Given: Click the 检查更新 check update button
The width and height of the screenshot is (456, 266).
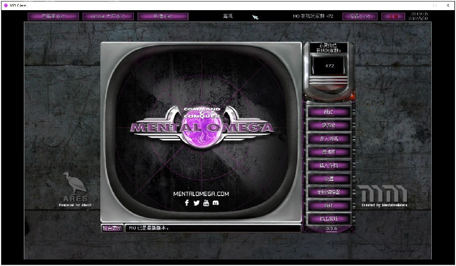Looking at the screenshot, I should click(112, 228).
